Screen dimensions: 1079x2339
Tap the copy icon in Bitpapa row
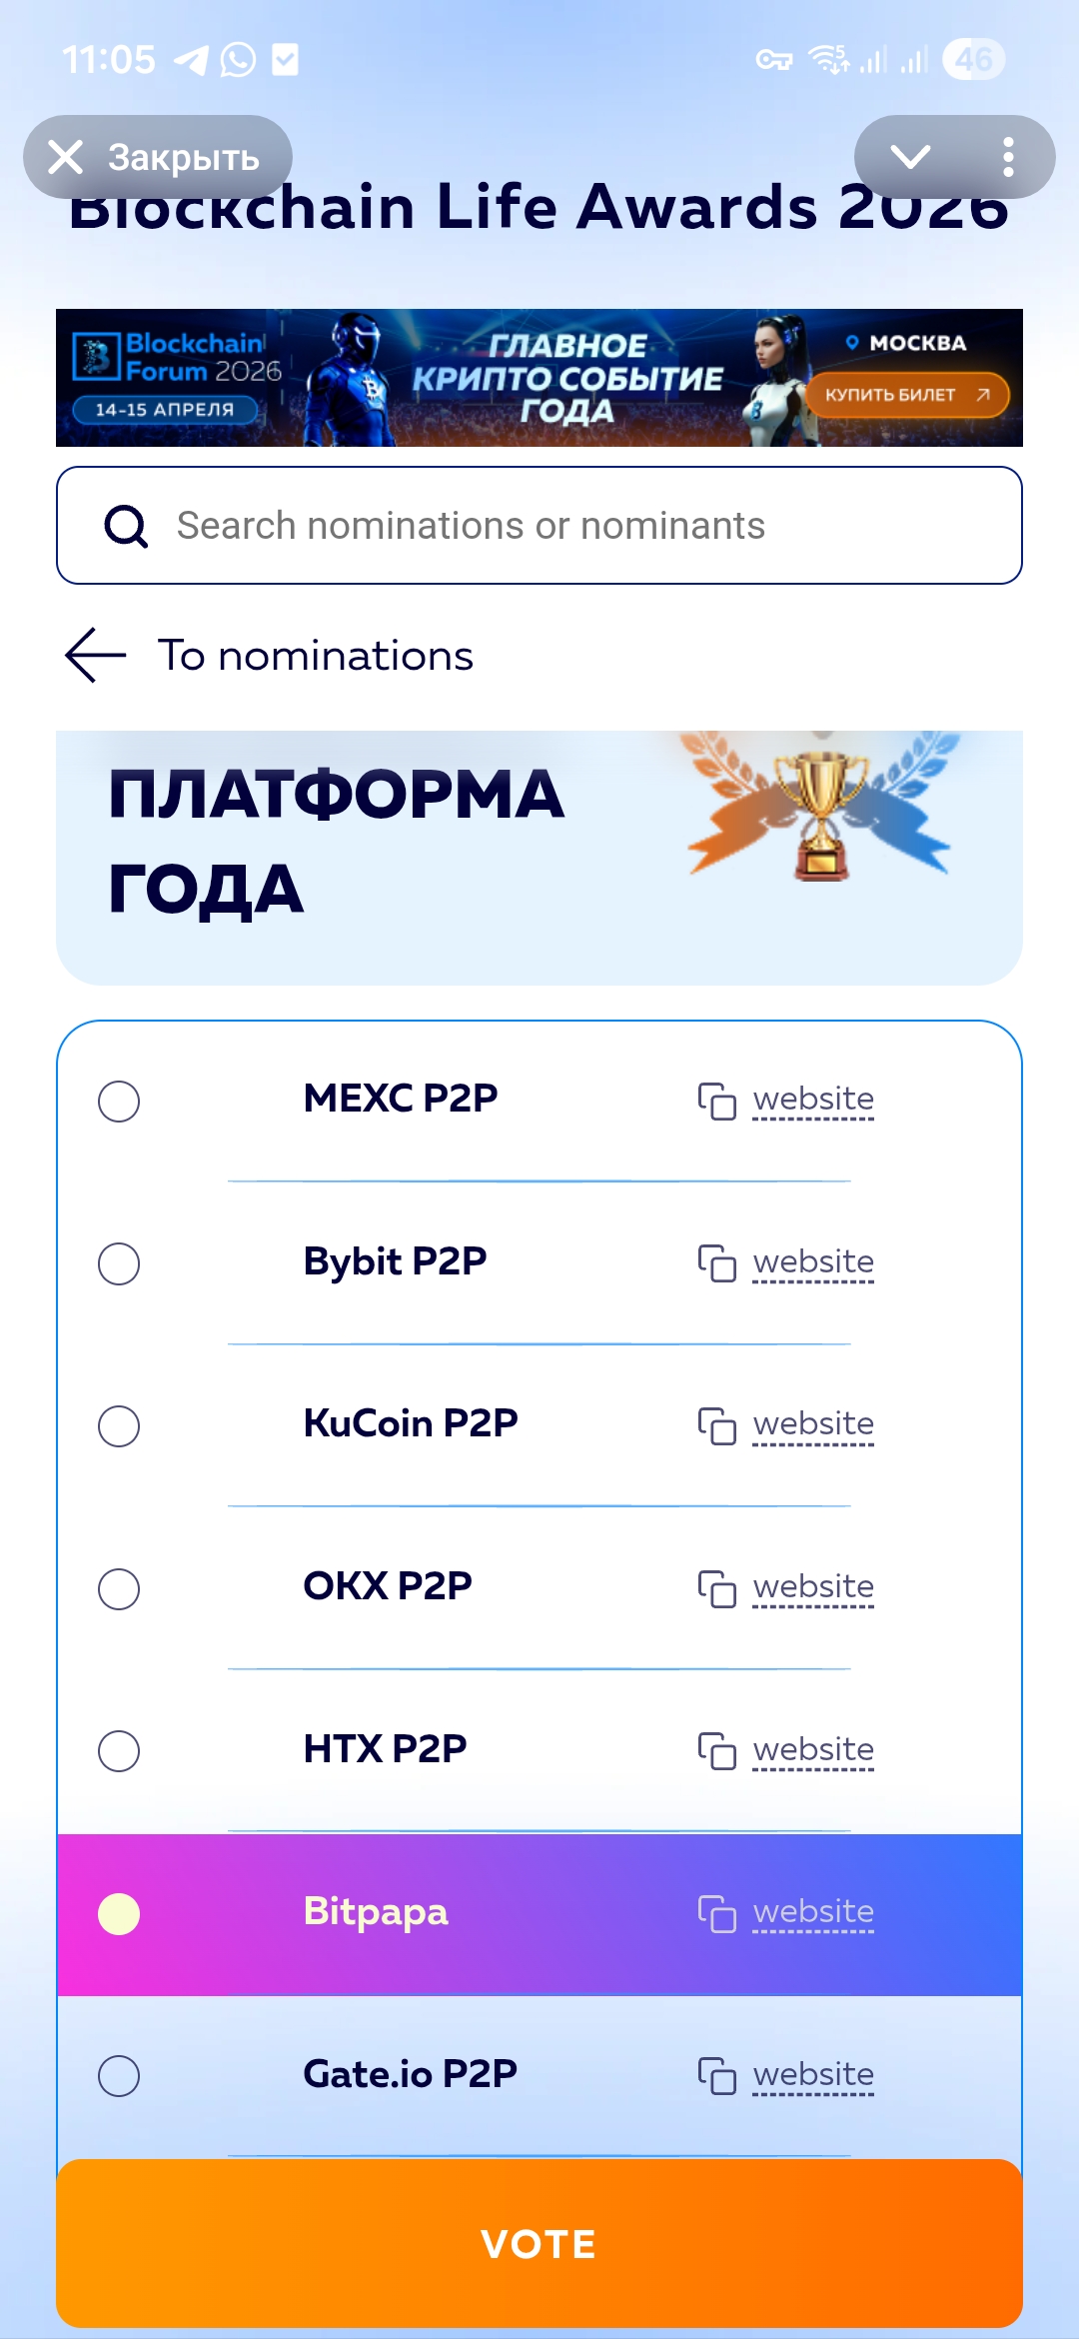(716, 1913)
